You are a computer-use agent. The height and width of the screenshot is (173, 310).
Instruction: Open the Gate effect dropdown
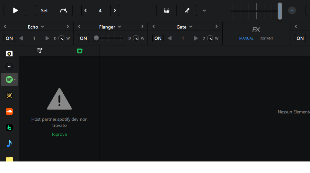[x=184, y=27]
